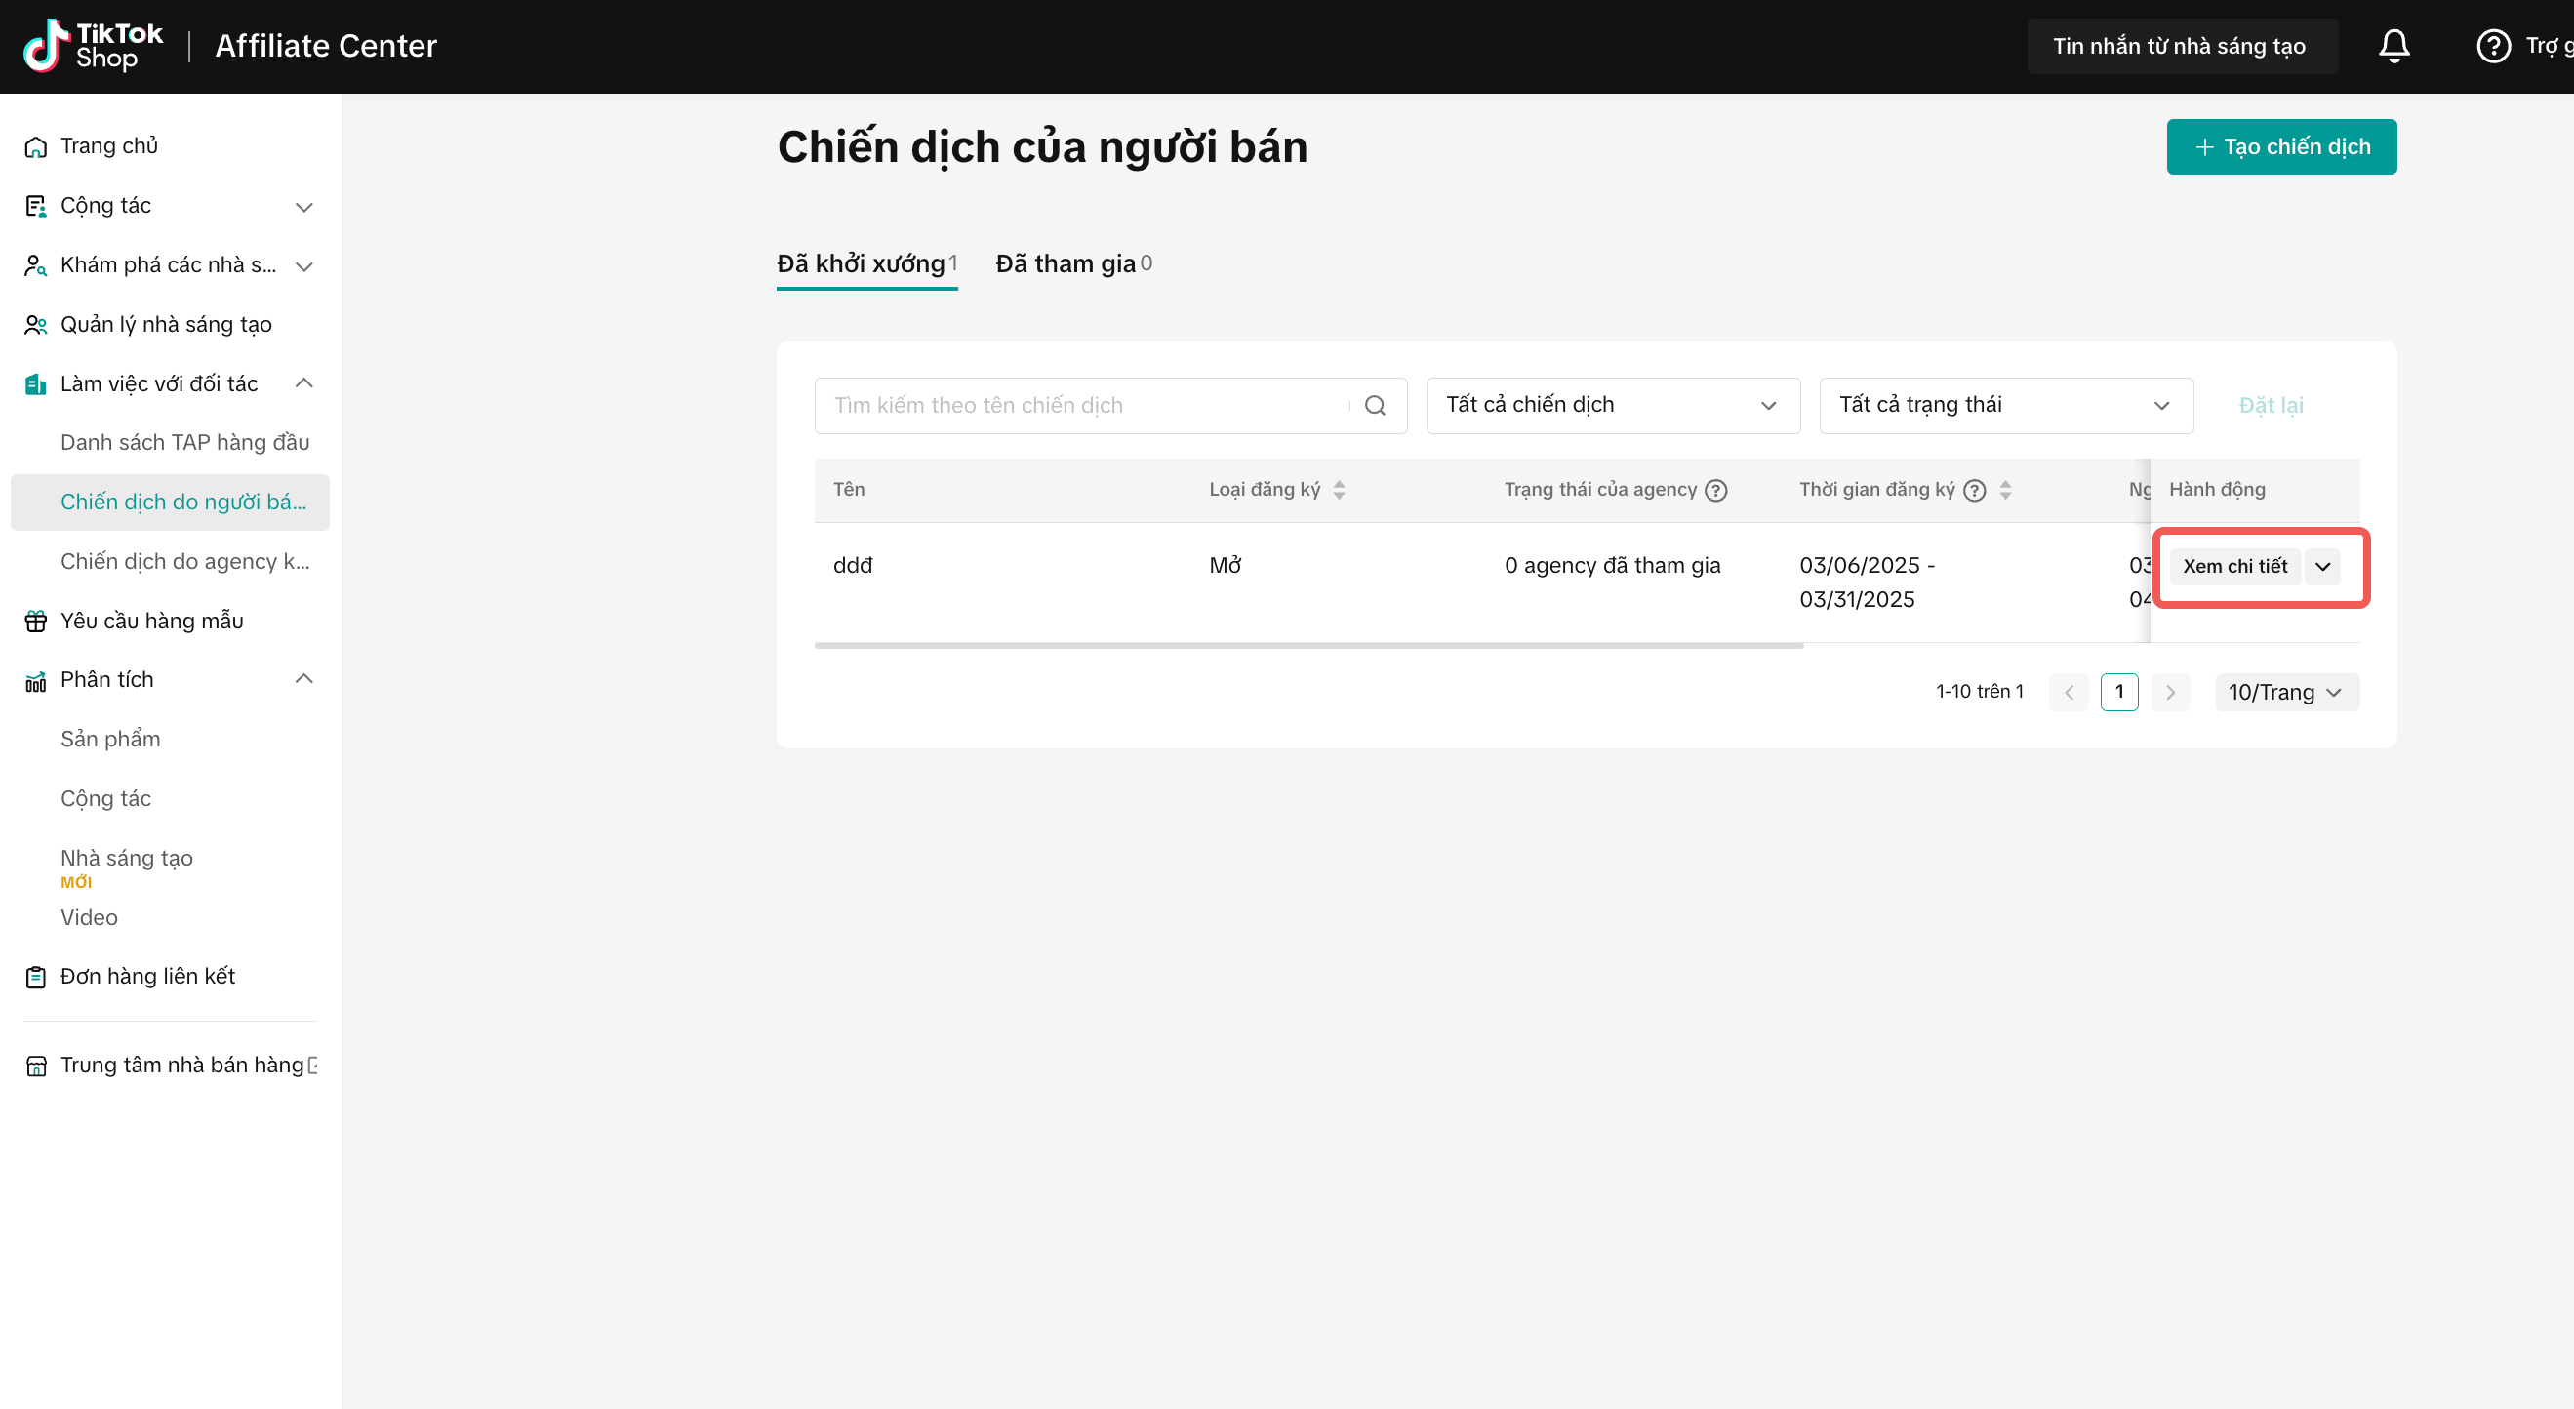Click registration time info question icon
Image resolution: width=2574 pixels, height=1409 pixels.
[x=1975, y=490]
